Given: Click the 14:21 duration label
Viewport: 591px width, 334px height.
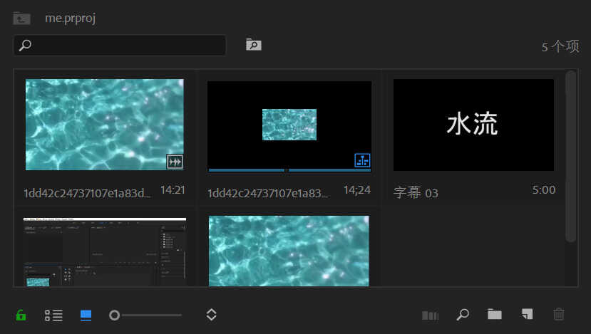Looking at the screenshot, I should [x=173, y=189].
